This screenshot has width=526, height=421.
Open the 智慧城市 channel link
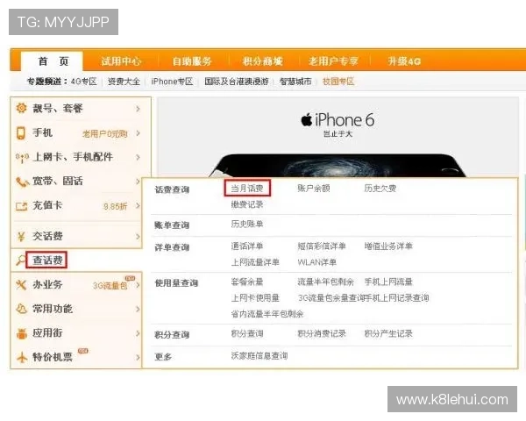295,82
